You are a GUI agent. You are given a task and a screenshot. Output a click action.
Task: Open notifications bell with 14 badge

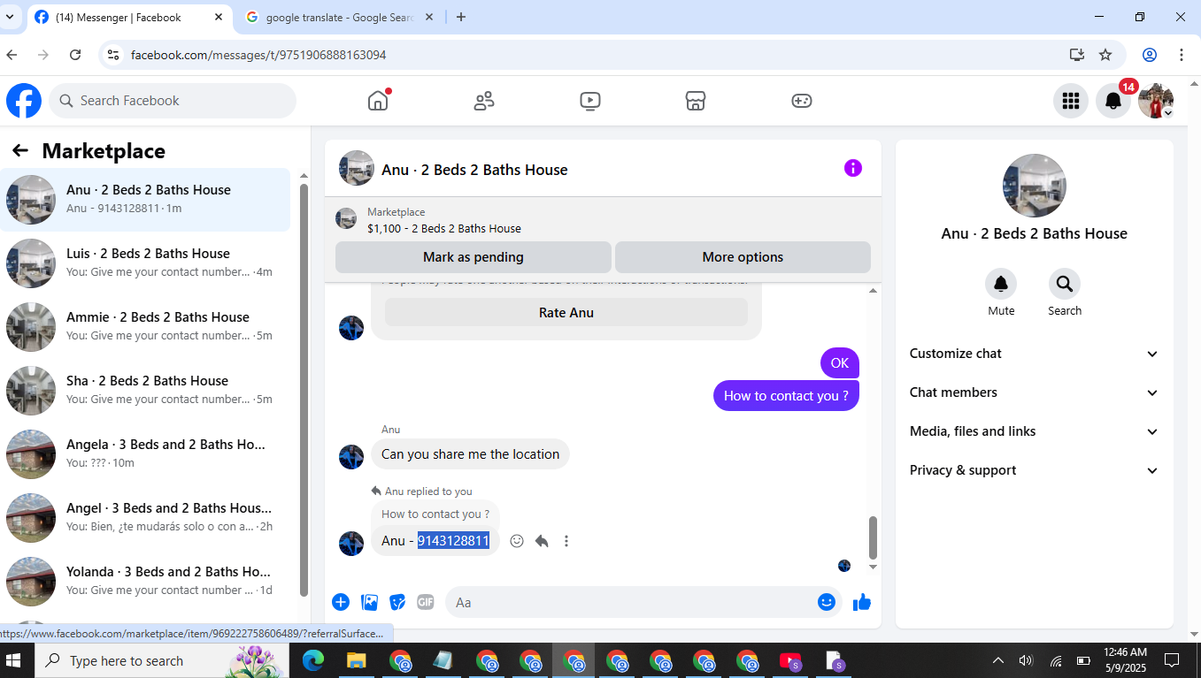pos(1113,101)
